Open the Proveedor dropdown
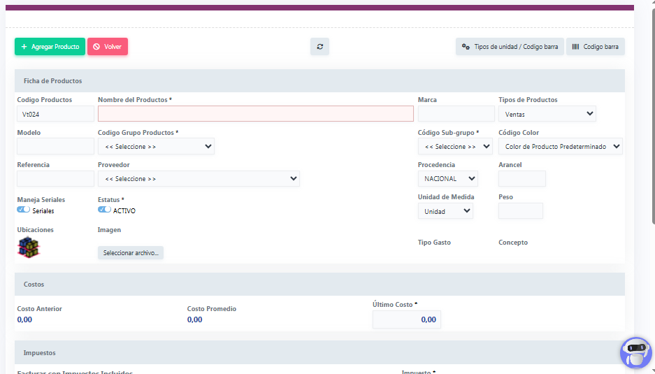655x374 pixels. point(199,178)
